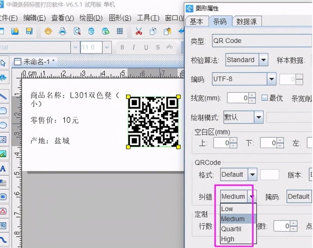Open the 绘图(D) menu
Image resolution: width=313 pixels, height=248 pixels.
click(91, 18)
